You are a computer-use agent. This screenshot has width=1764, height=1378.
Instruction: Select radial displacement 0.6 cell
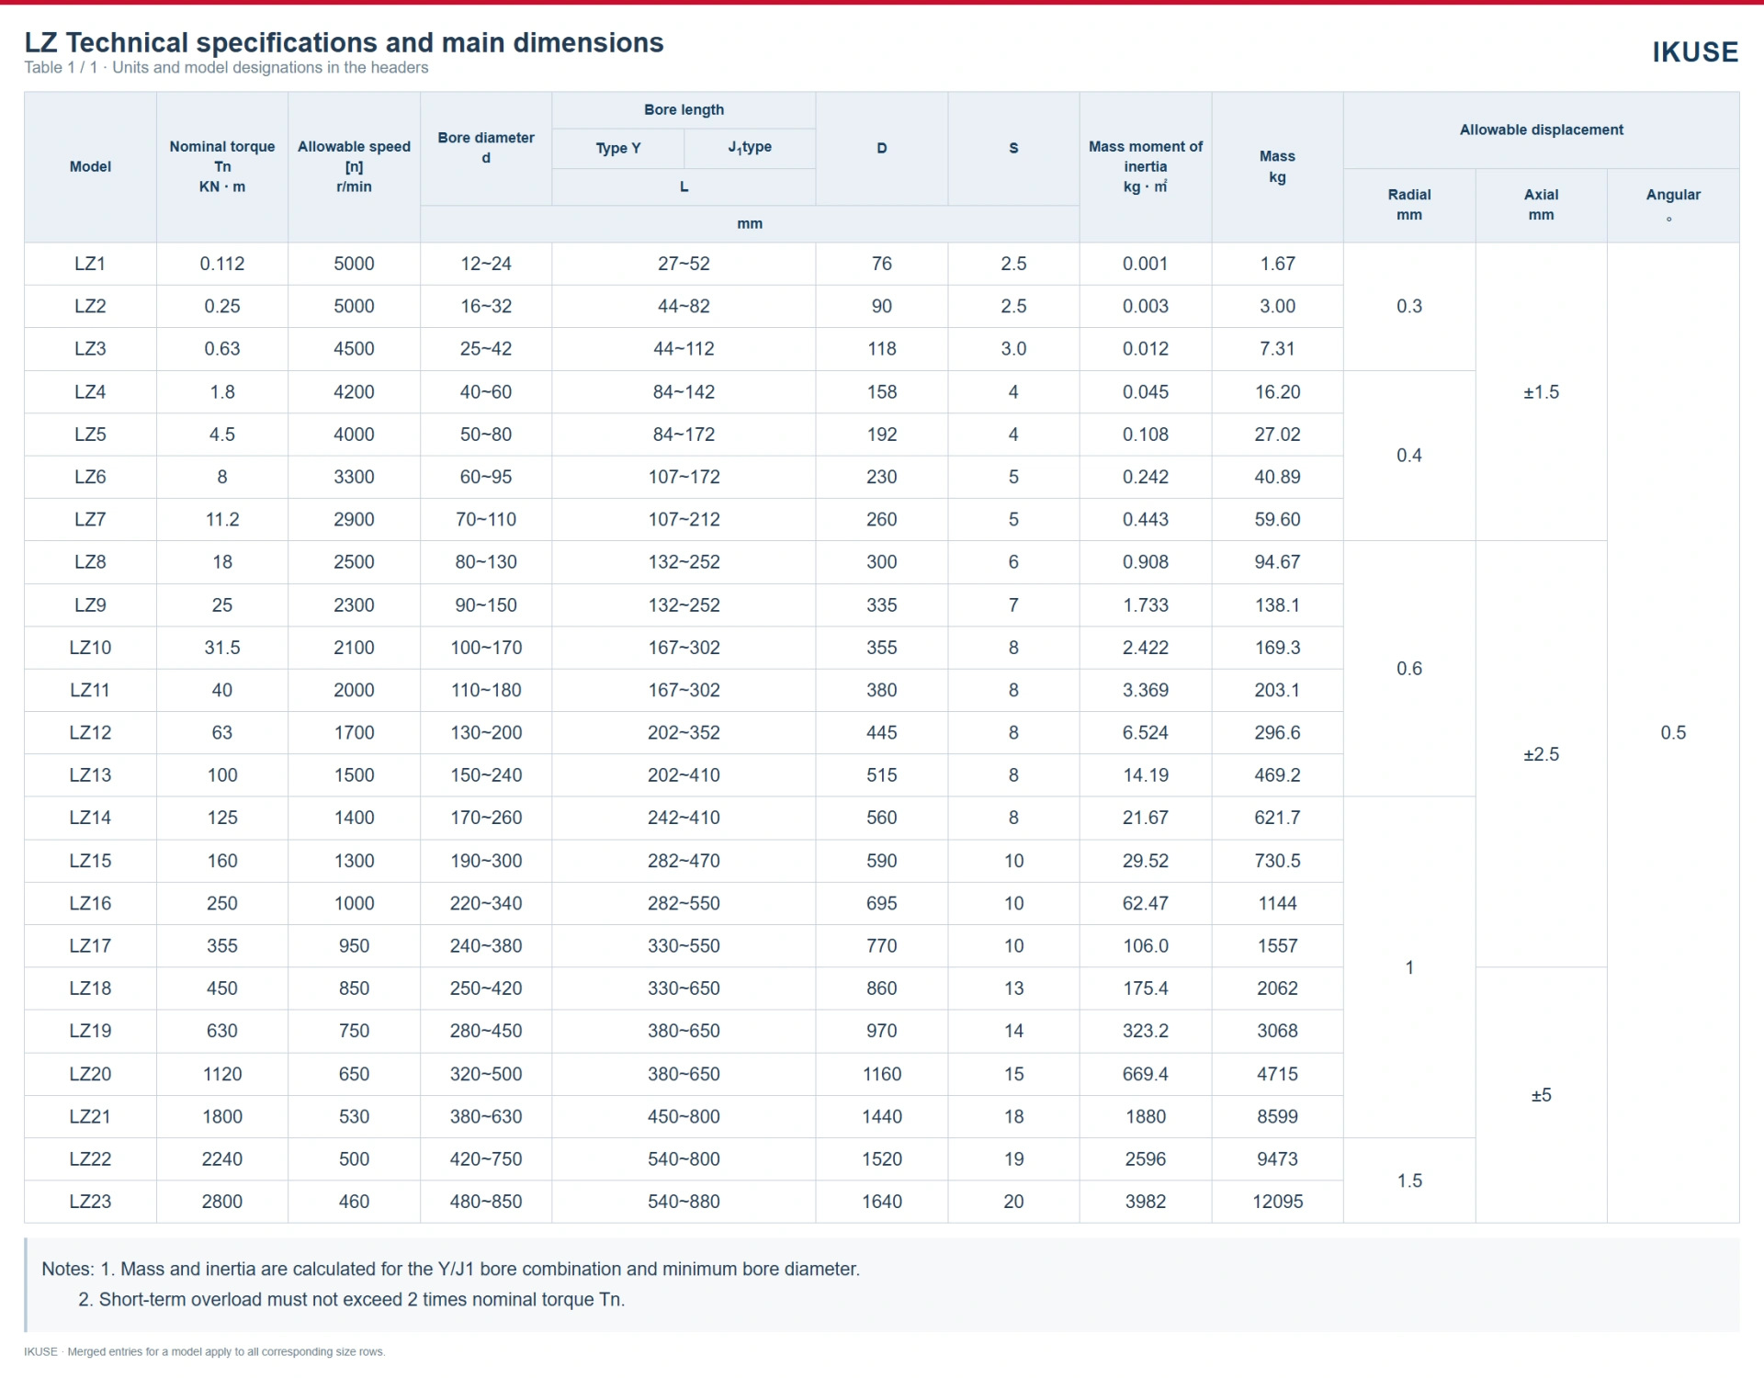pyautogui.click(x=1409, y=669)
